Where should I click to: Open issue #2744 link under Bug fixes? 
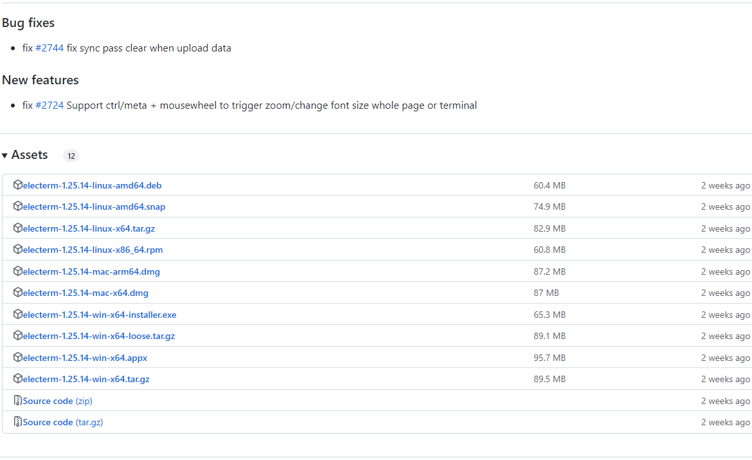(49, 48)
